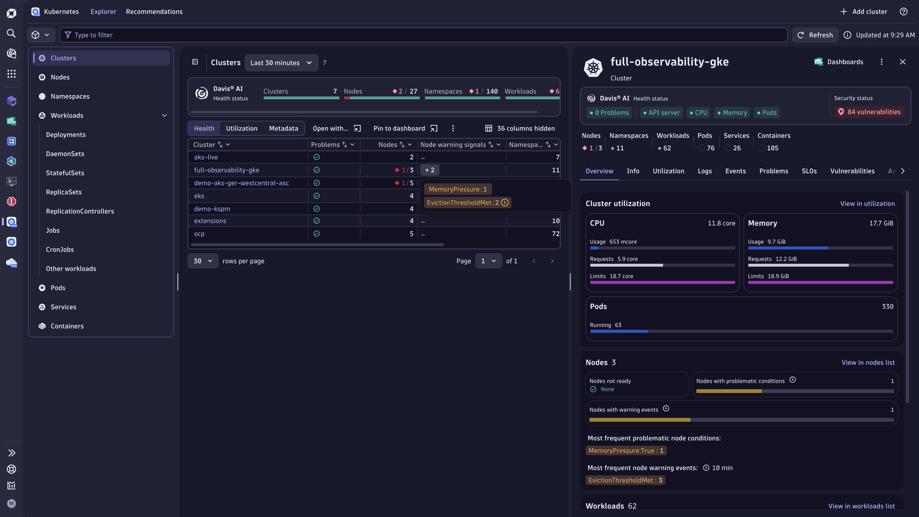Open the Page number selector
Viewport: 919px width, 517px height.
[489, 261]
